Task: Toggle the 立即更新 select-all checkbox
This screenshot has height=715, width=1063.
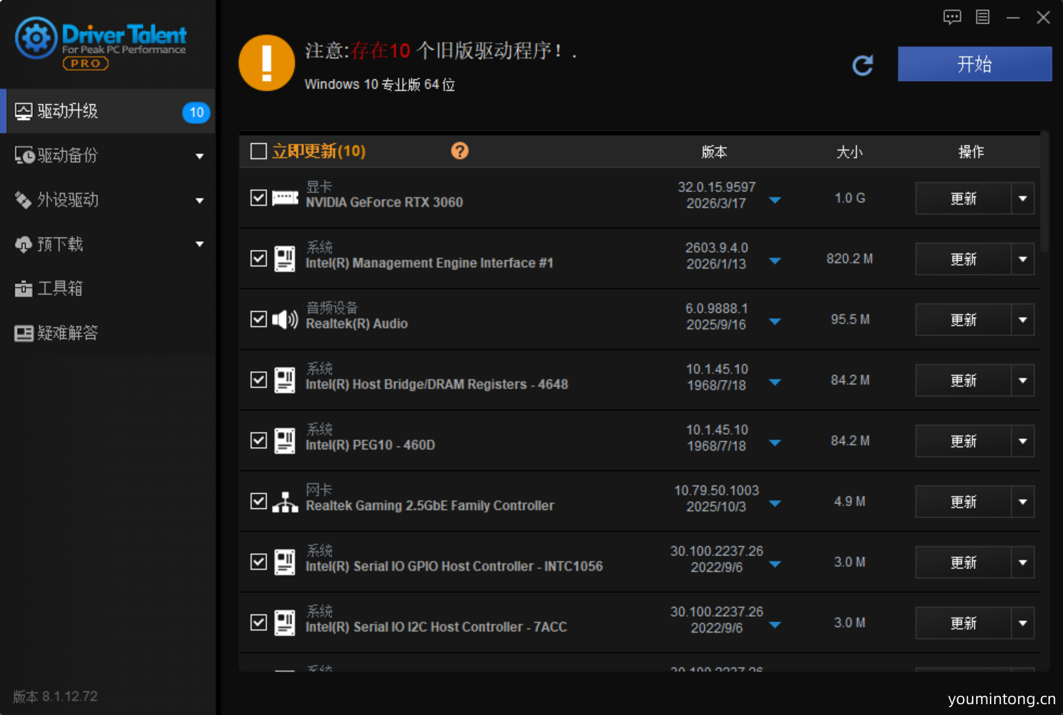Action: pos(259,151)
